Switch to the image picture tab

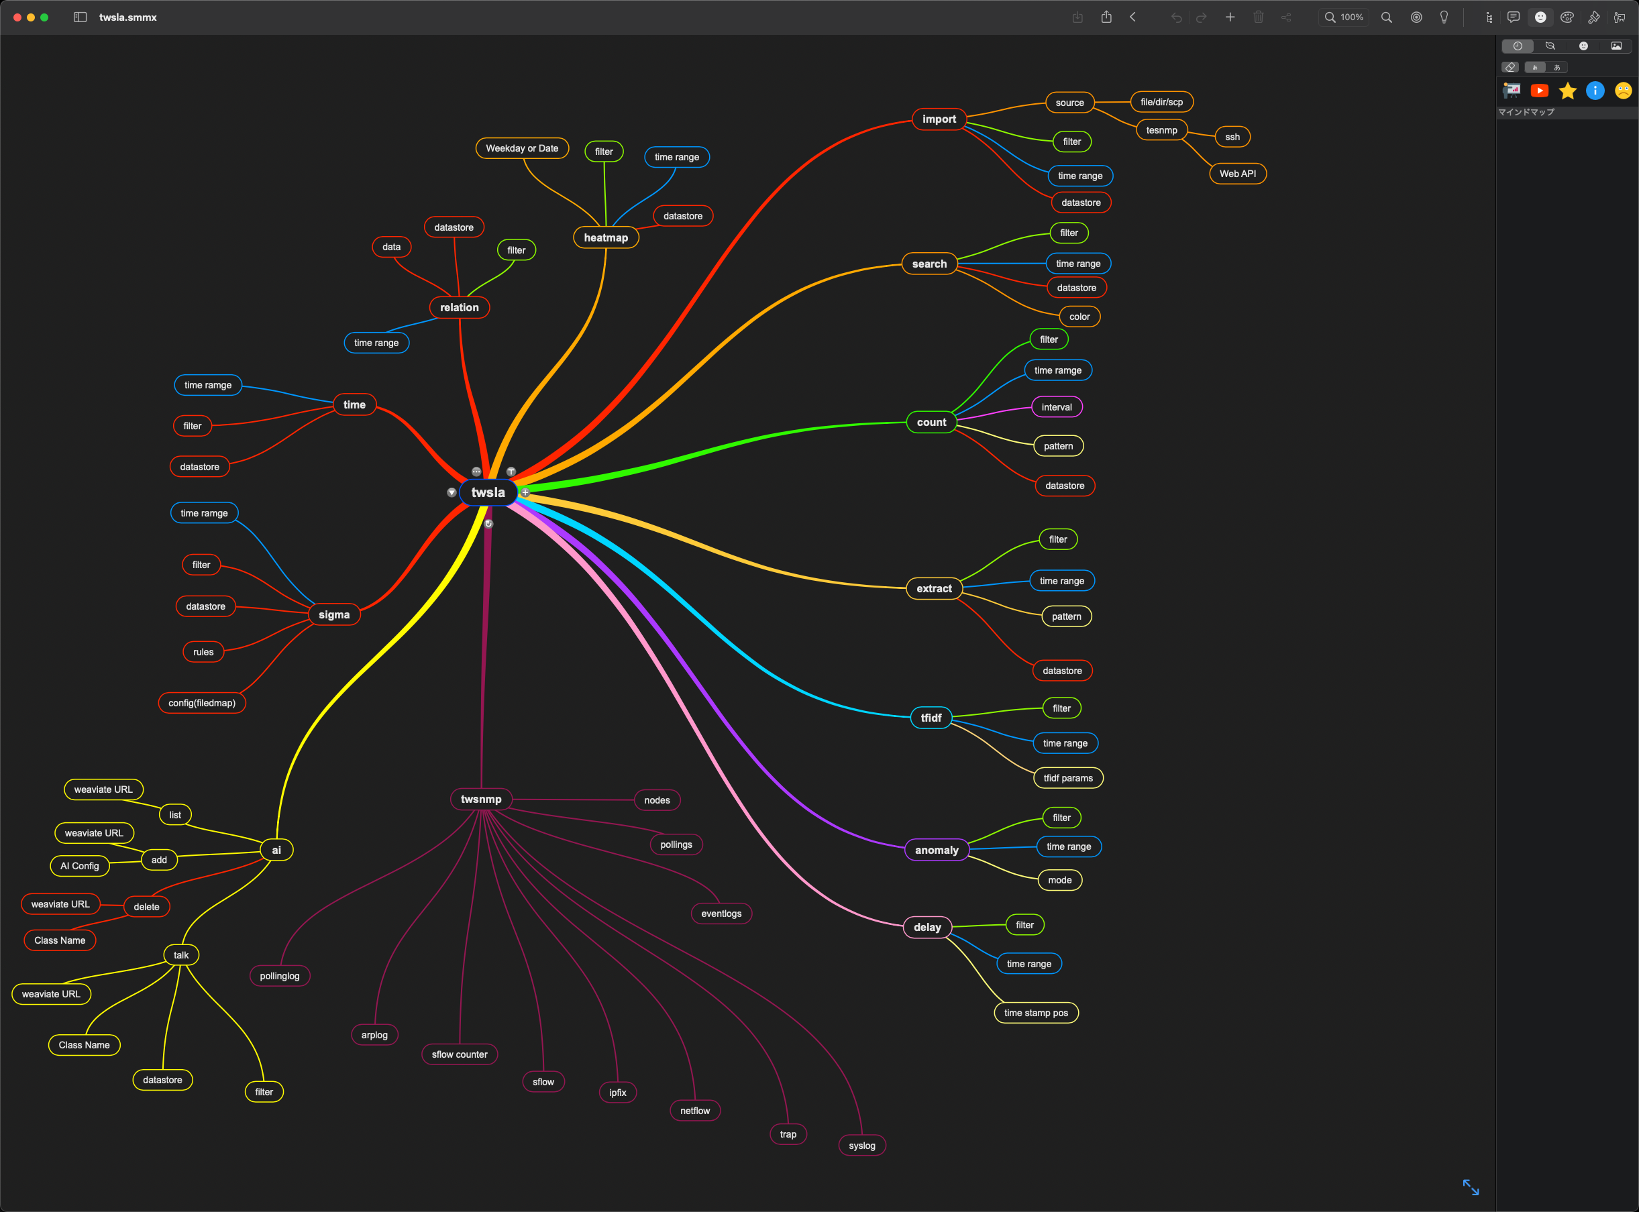click(1616, 46)
